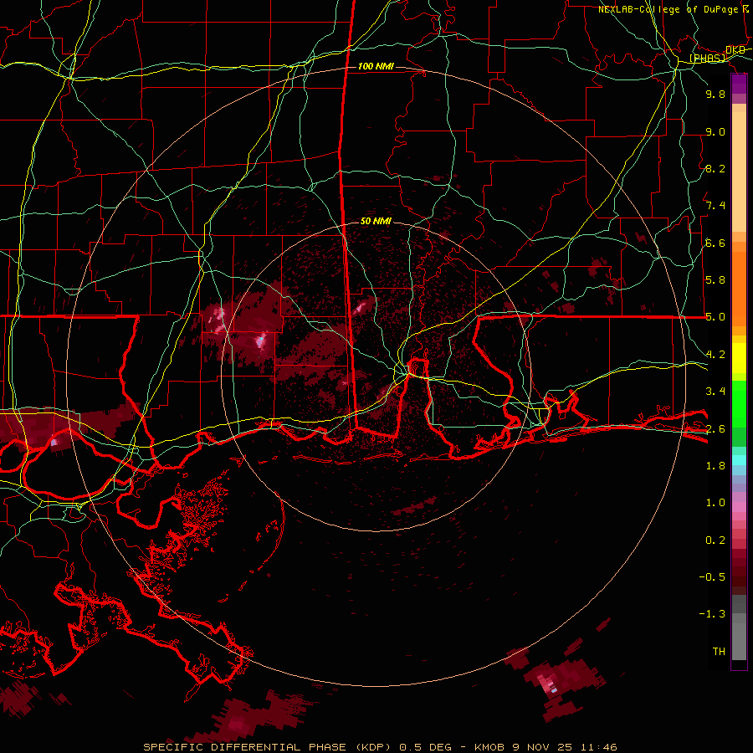Click the 0.2 value on the color scale
Viewport: 753px width, 753px height.
click(715, 540)
